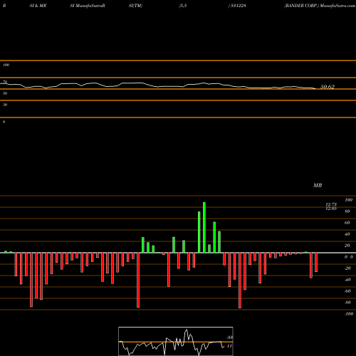This screenshot has width=356, height=356.
Task: Click the 'RANDER CORP.) MunafaSutra.com' header text
Action: coord(320,6)
